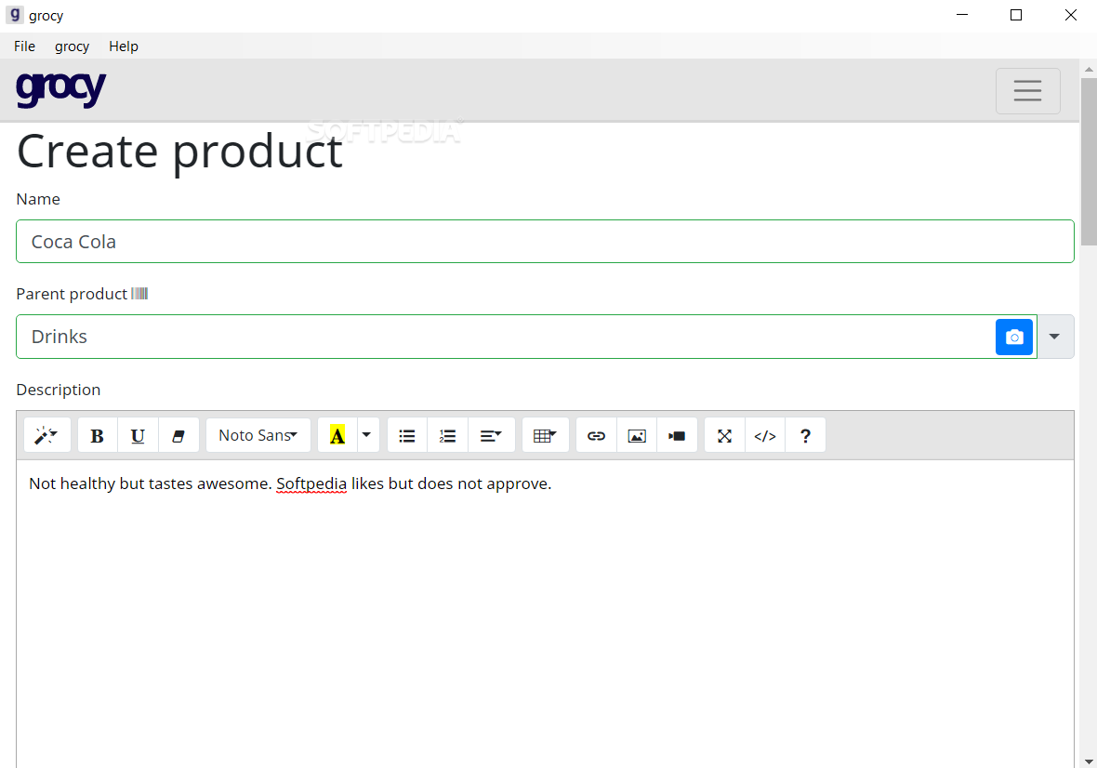
Task: Toggle underline formatting
Action: click(x=138, y=435)
